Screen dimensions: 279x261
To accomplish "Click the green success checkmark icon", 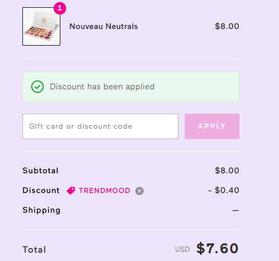I will pyautogui.click(x=37, y=87).
